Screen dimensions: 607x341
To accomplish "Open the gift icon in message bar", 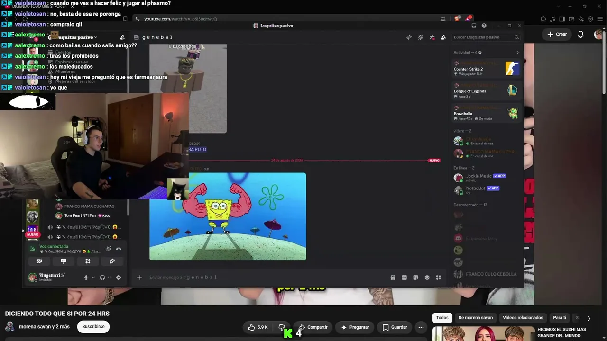I will click(393, 278).
